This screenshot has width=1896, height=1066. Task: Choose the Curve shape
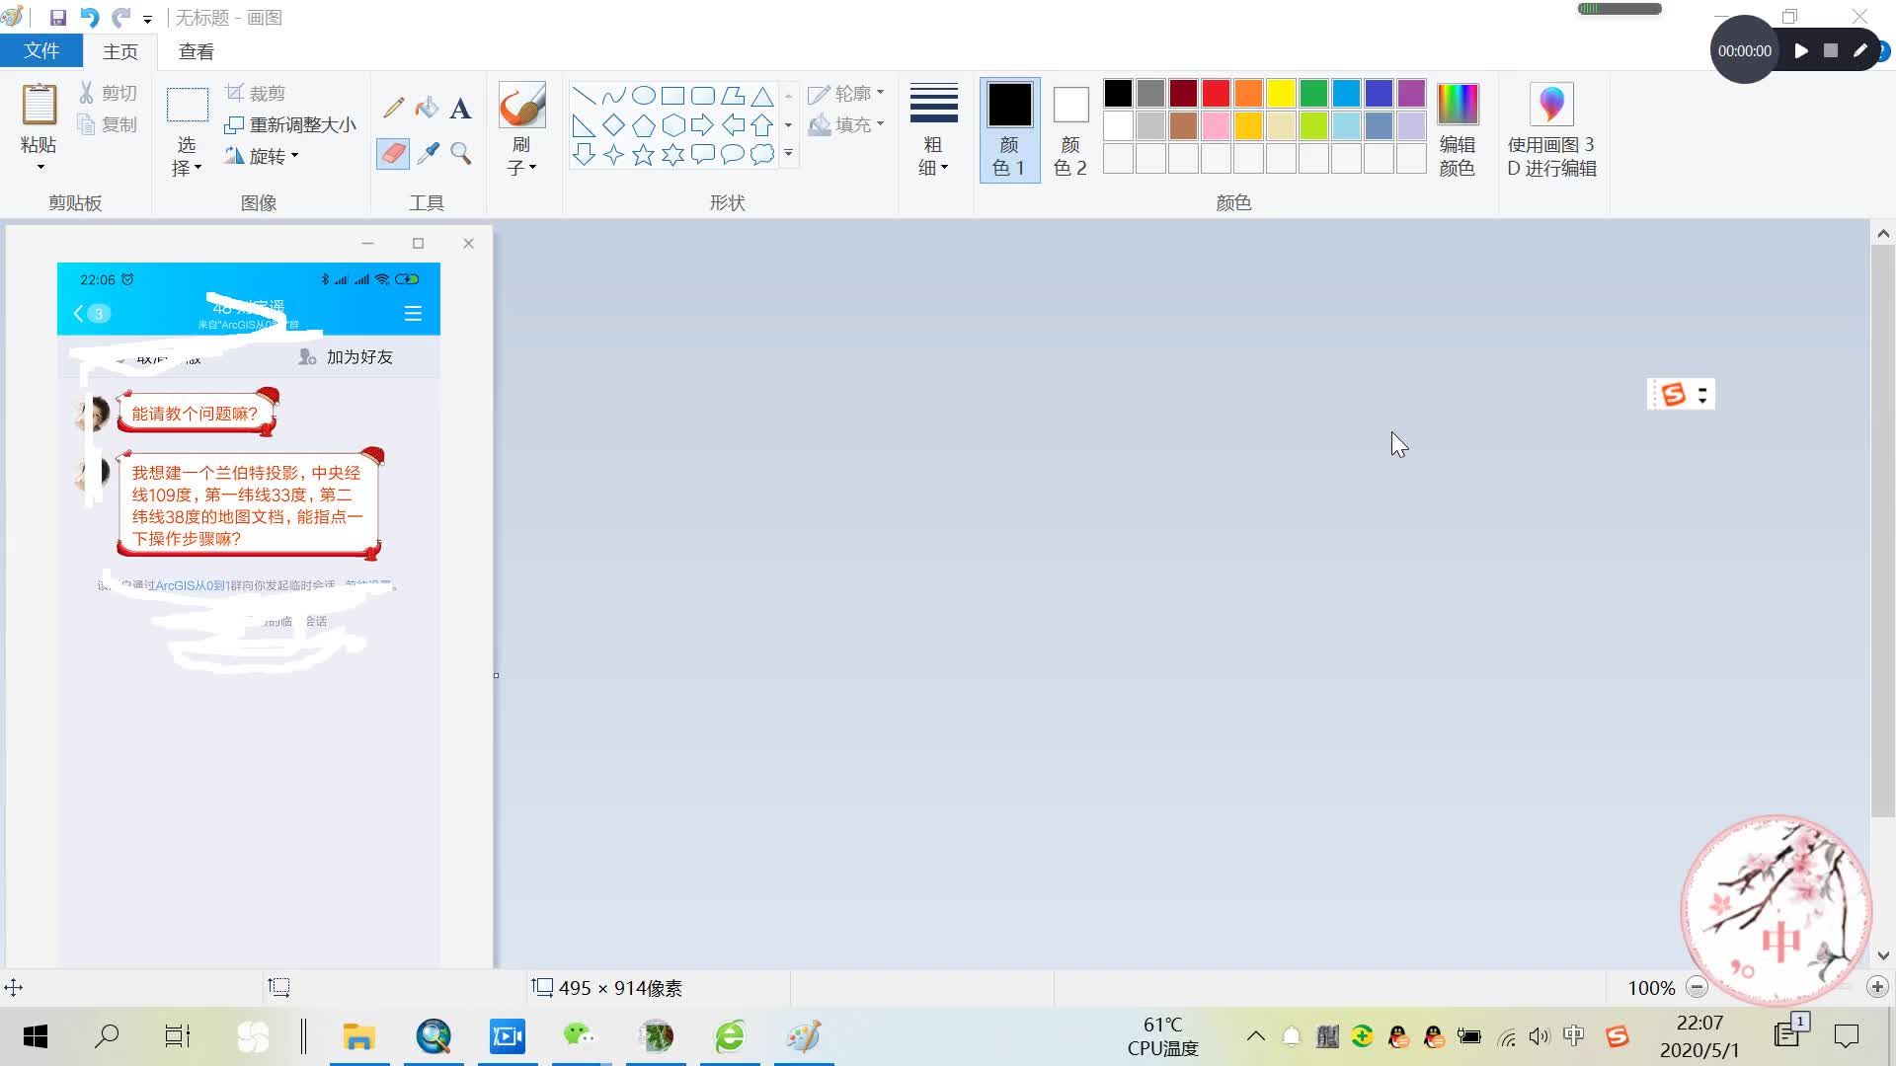coord(613,96)
